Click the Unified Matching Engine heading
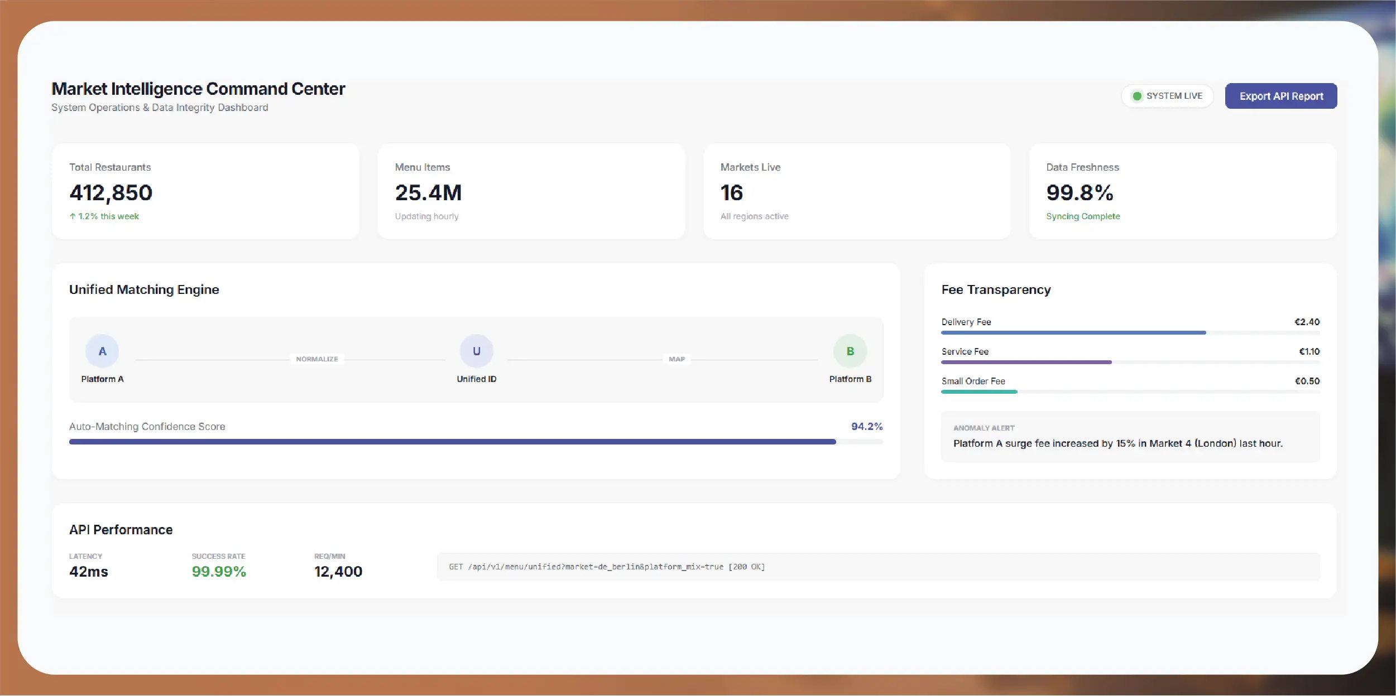Viewport: 1396px width, 696px height. click(x=144, y=289)
